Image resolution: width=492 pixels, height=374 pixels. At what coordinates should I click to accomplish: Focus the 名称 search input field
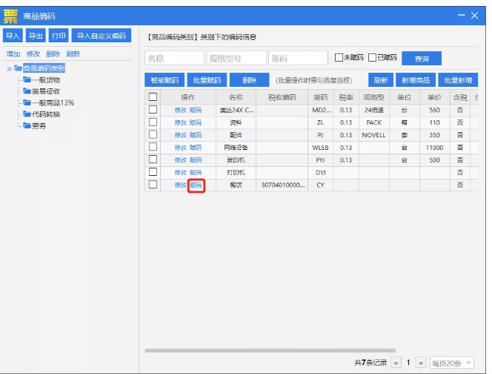(x=174, y=58)
